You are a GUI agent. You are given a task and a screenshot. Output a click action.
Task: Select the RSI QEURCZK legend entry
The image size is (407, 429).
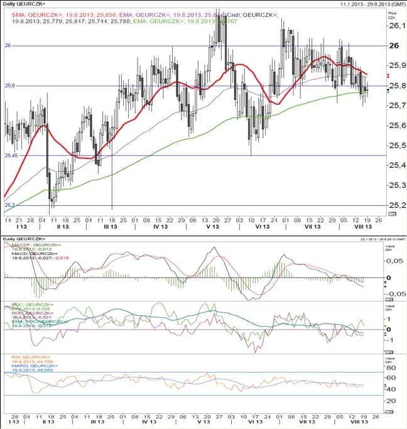(x=32, y=359)
